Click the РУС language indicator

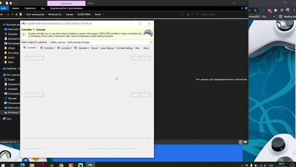[x=271, y=166]
